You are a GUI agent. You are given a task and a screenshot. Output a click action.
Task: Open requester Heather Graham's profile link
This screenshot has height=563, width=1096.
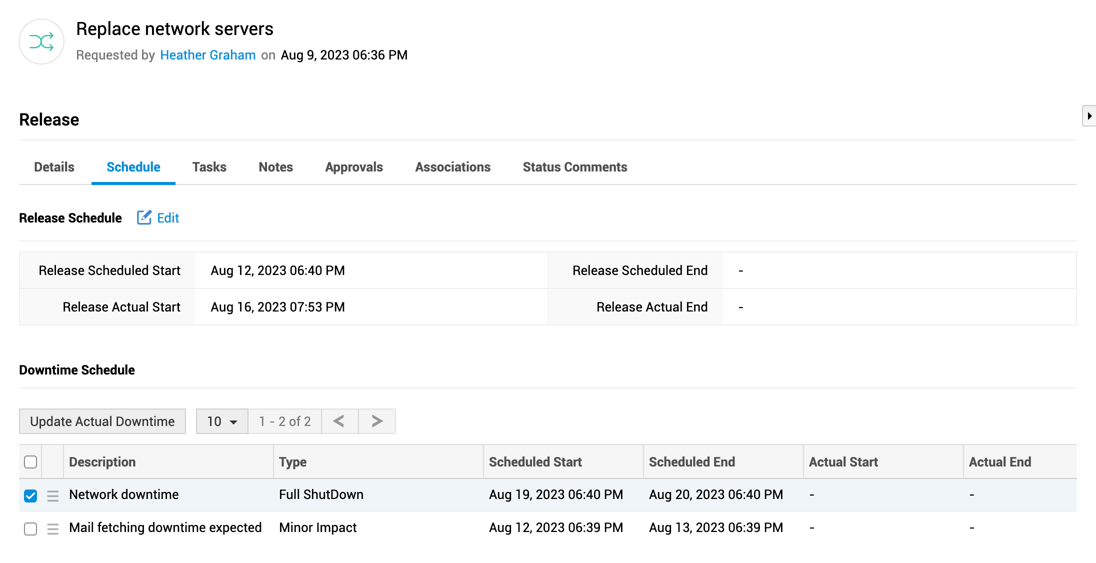(x=208, y=55)
